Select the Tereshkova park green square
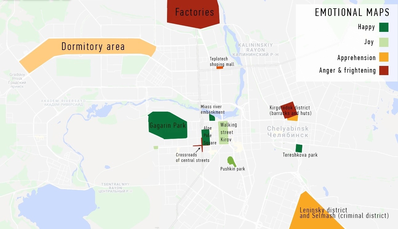The image size is (398, 229). pyautogui.click(x=299, y=148)
